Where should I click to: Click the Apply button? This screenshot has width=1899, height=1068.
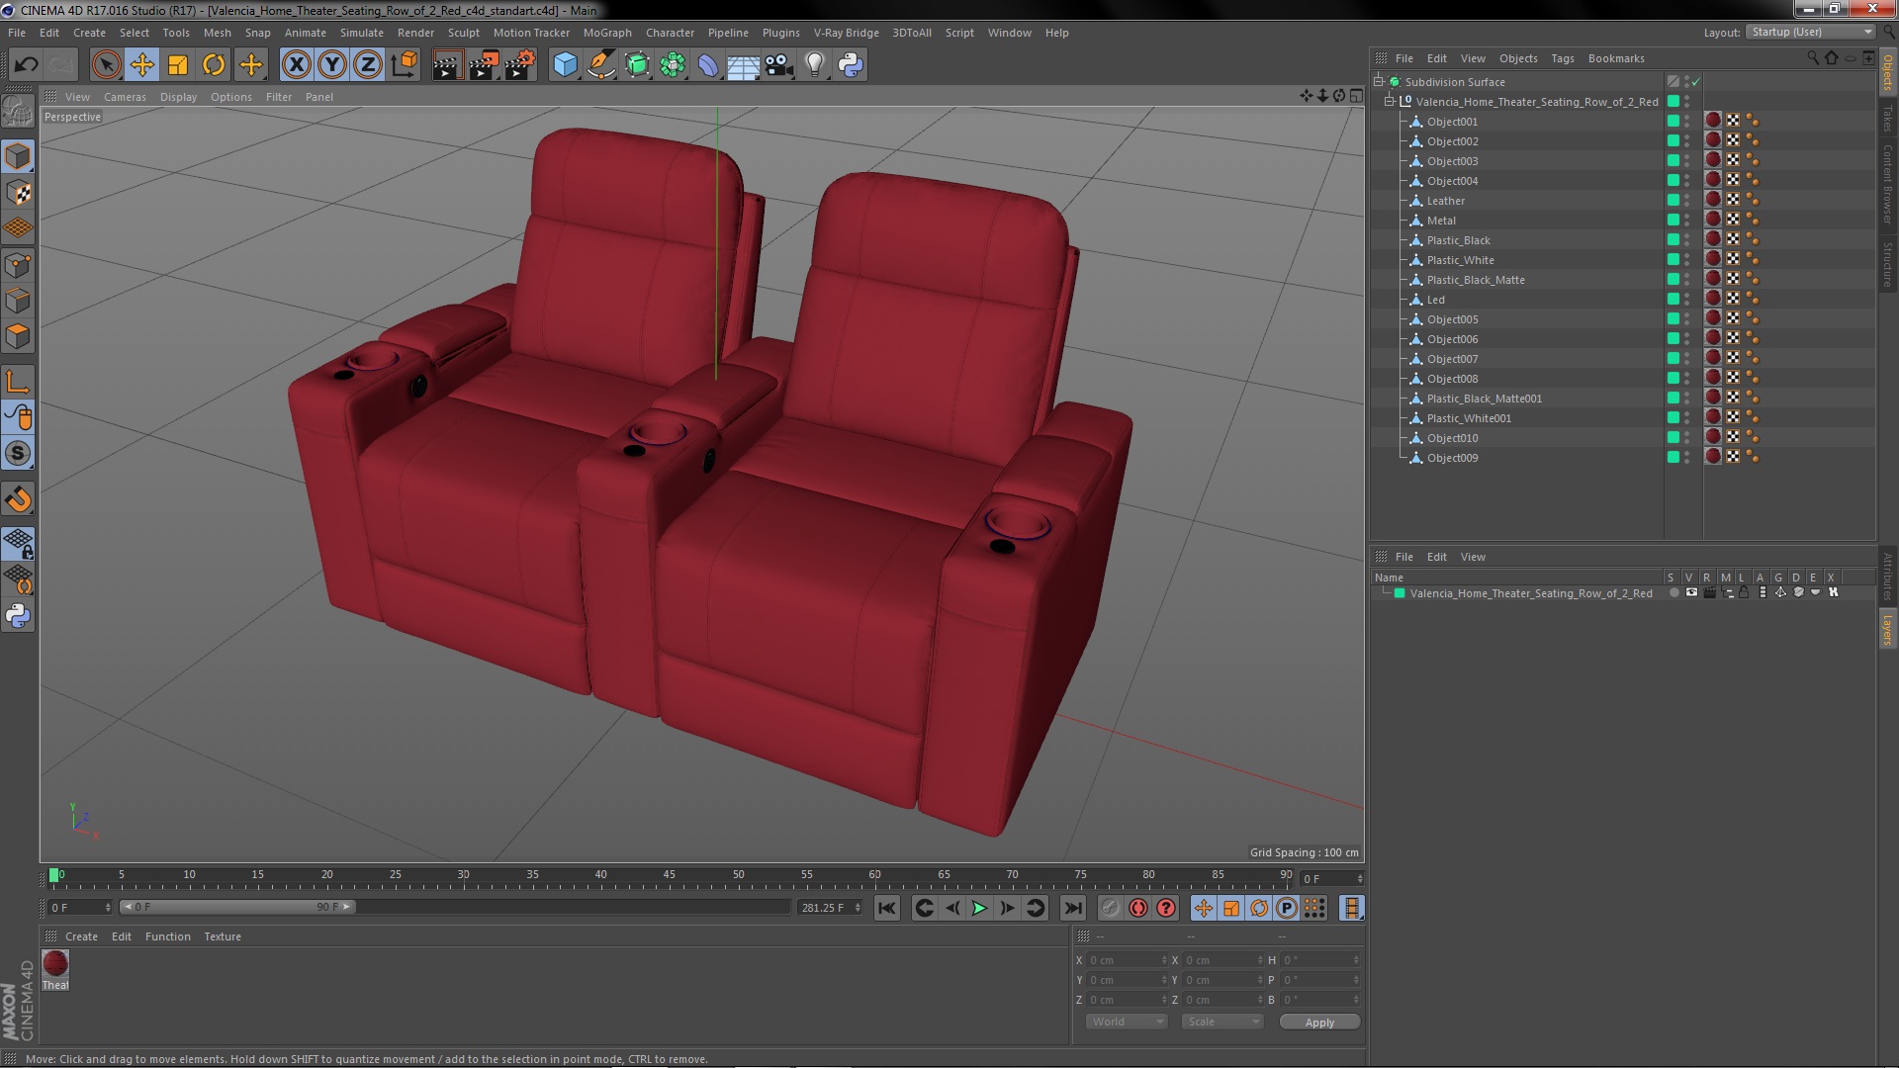pyautogui.click(x=1318, y=1023)
